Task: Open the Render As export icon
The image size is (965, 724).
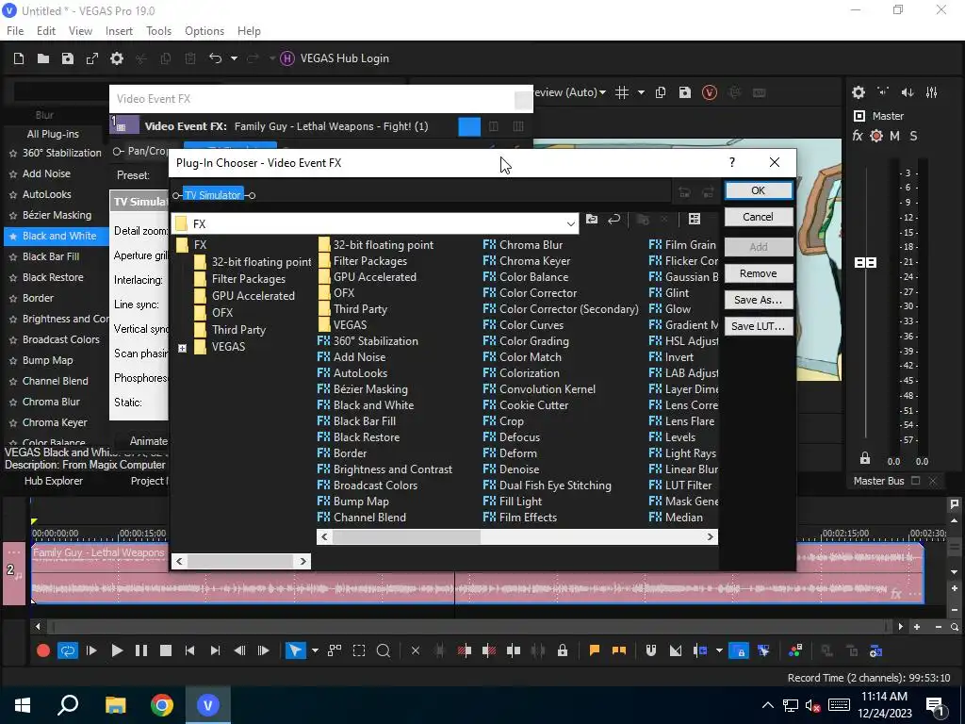Action: (91, 58)
